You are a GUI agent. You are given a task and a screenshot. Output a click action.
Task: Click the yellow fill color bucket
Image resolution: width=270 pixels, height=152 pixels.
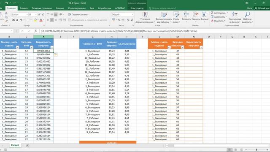[x=35, y=20]
